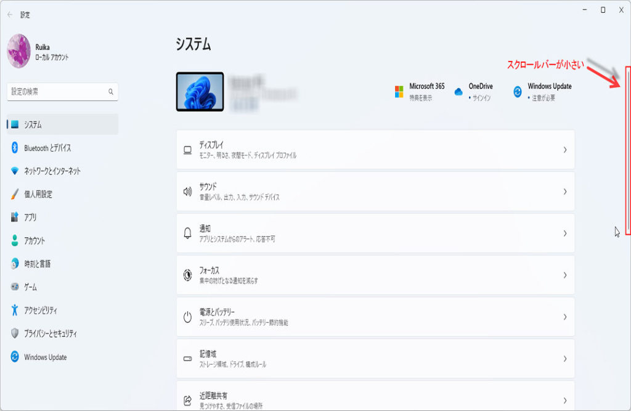Image resolution: width=631 pixels, height=411 pixels.
Task: Select アプリ in the sidebar
Action: [31, 218]
